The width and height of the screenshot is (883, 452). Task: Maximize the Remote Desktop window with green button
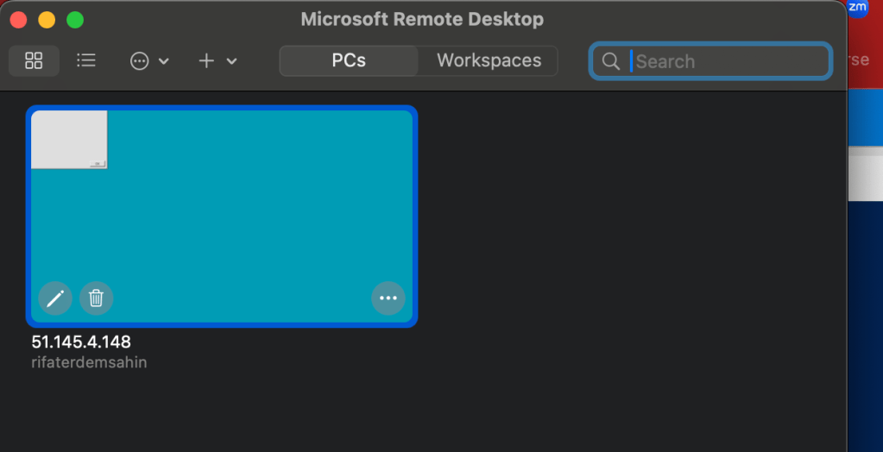(75, 20)
